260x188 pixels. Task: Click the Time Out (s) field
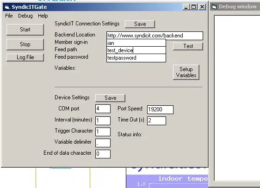click(x=156, y=121)
